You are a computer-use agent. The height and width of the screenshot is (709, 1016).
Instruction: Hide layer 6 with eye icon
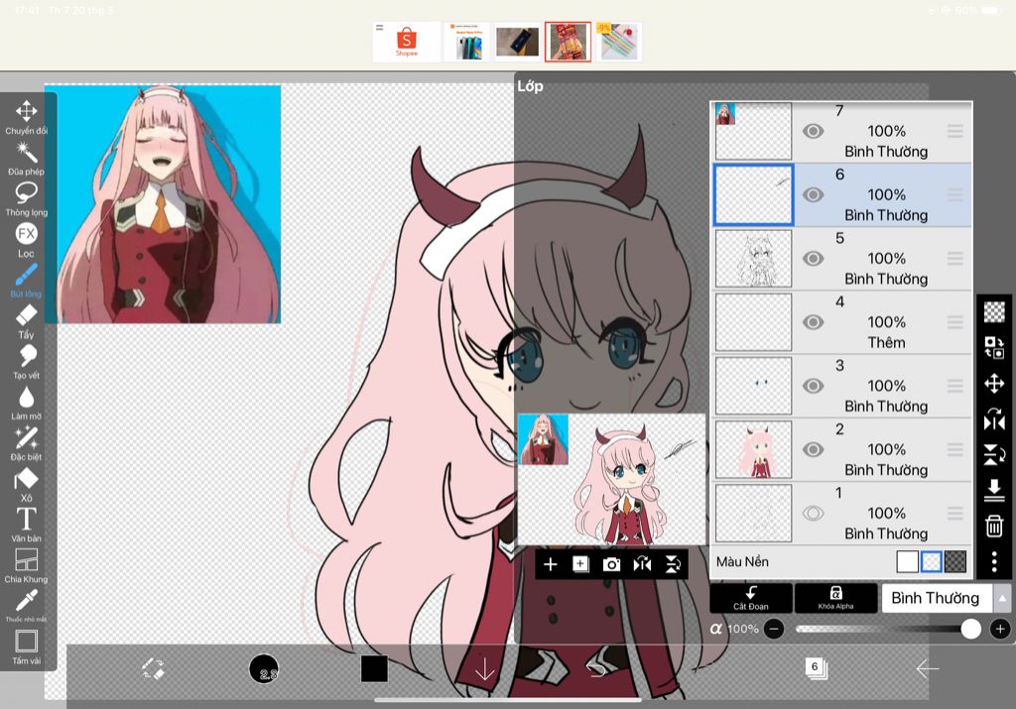pyautogui.click(x=814, y=195)
